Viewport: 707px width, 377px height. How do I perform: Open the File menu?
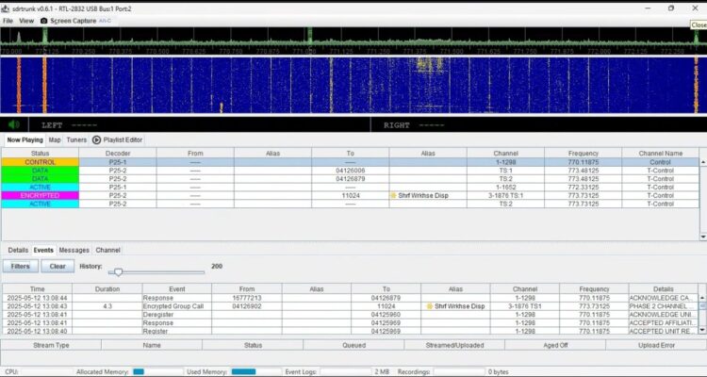[8, 20]
